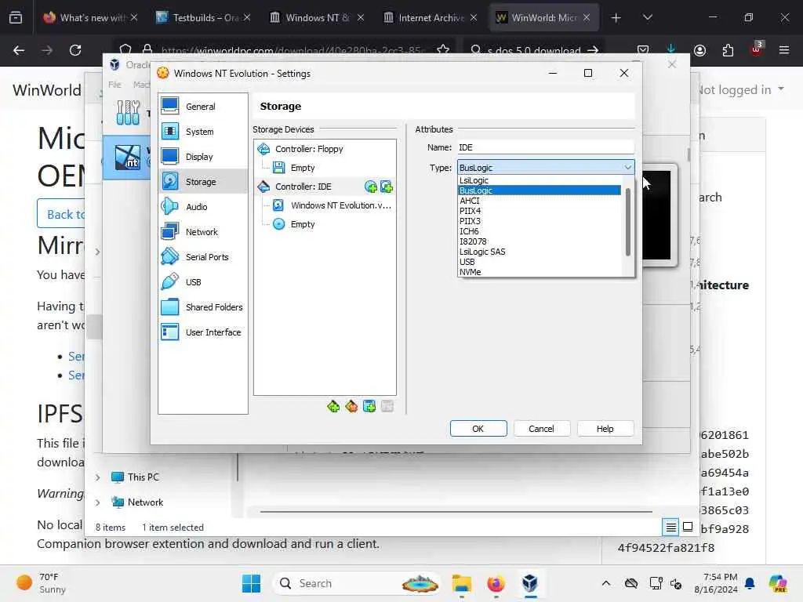
Task: Switch Explorer to details view
Action: coord(671,527)
